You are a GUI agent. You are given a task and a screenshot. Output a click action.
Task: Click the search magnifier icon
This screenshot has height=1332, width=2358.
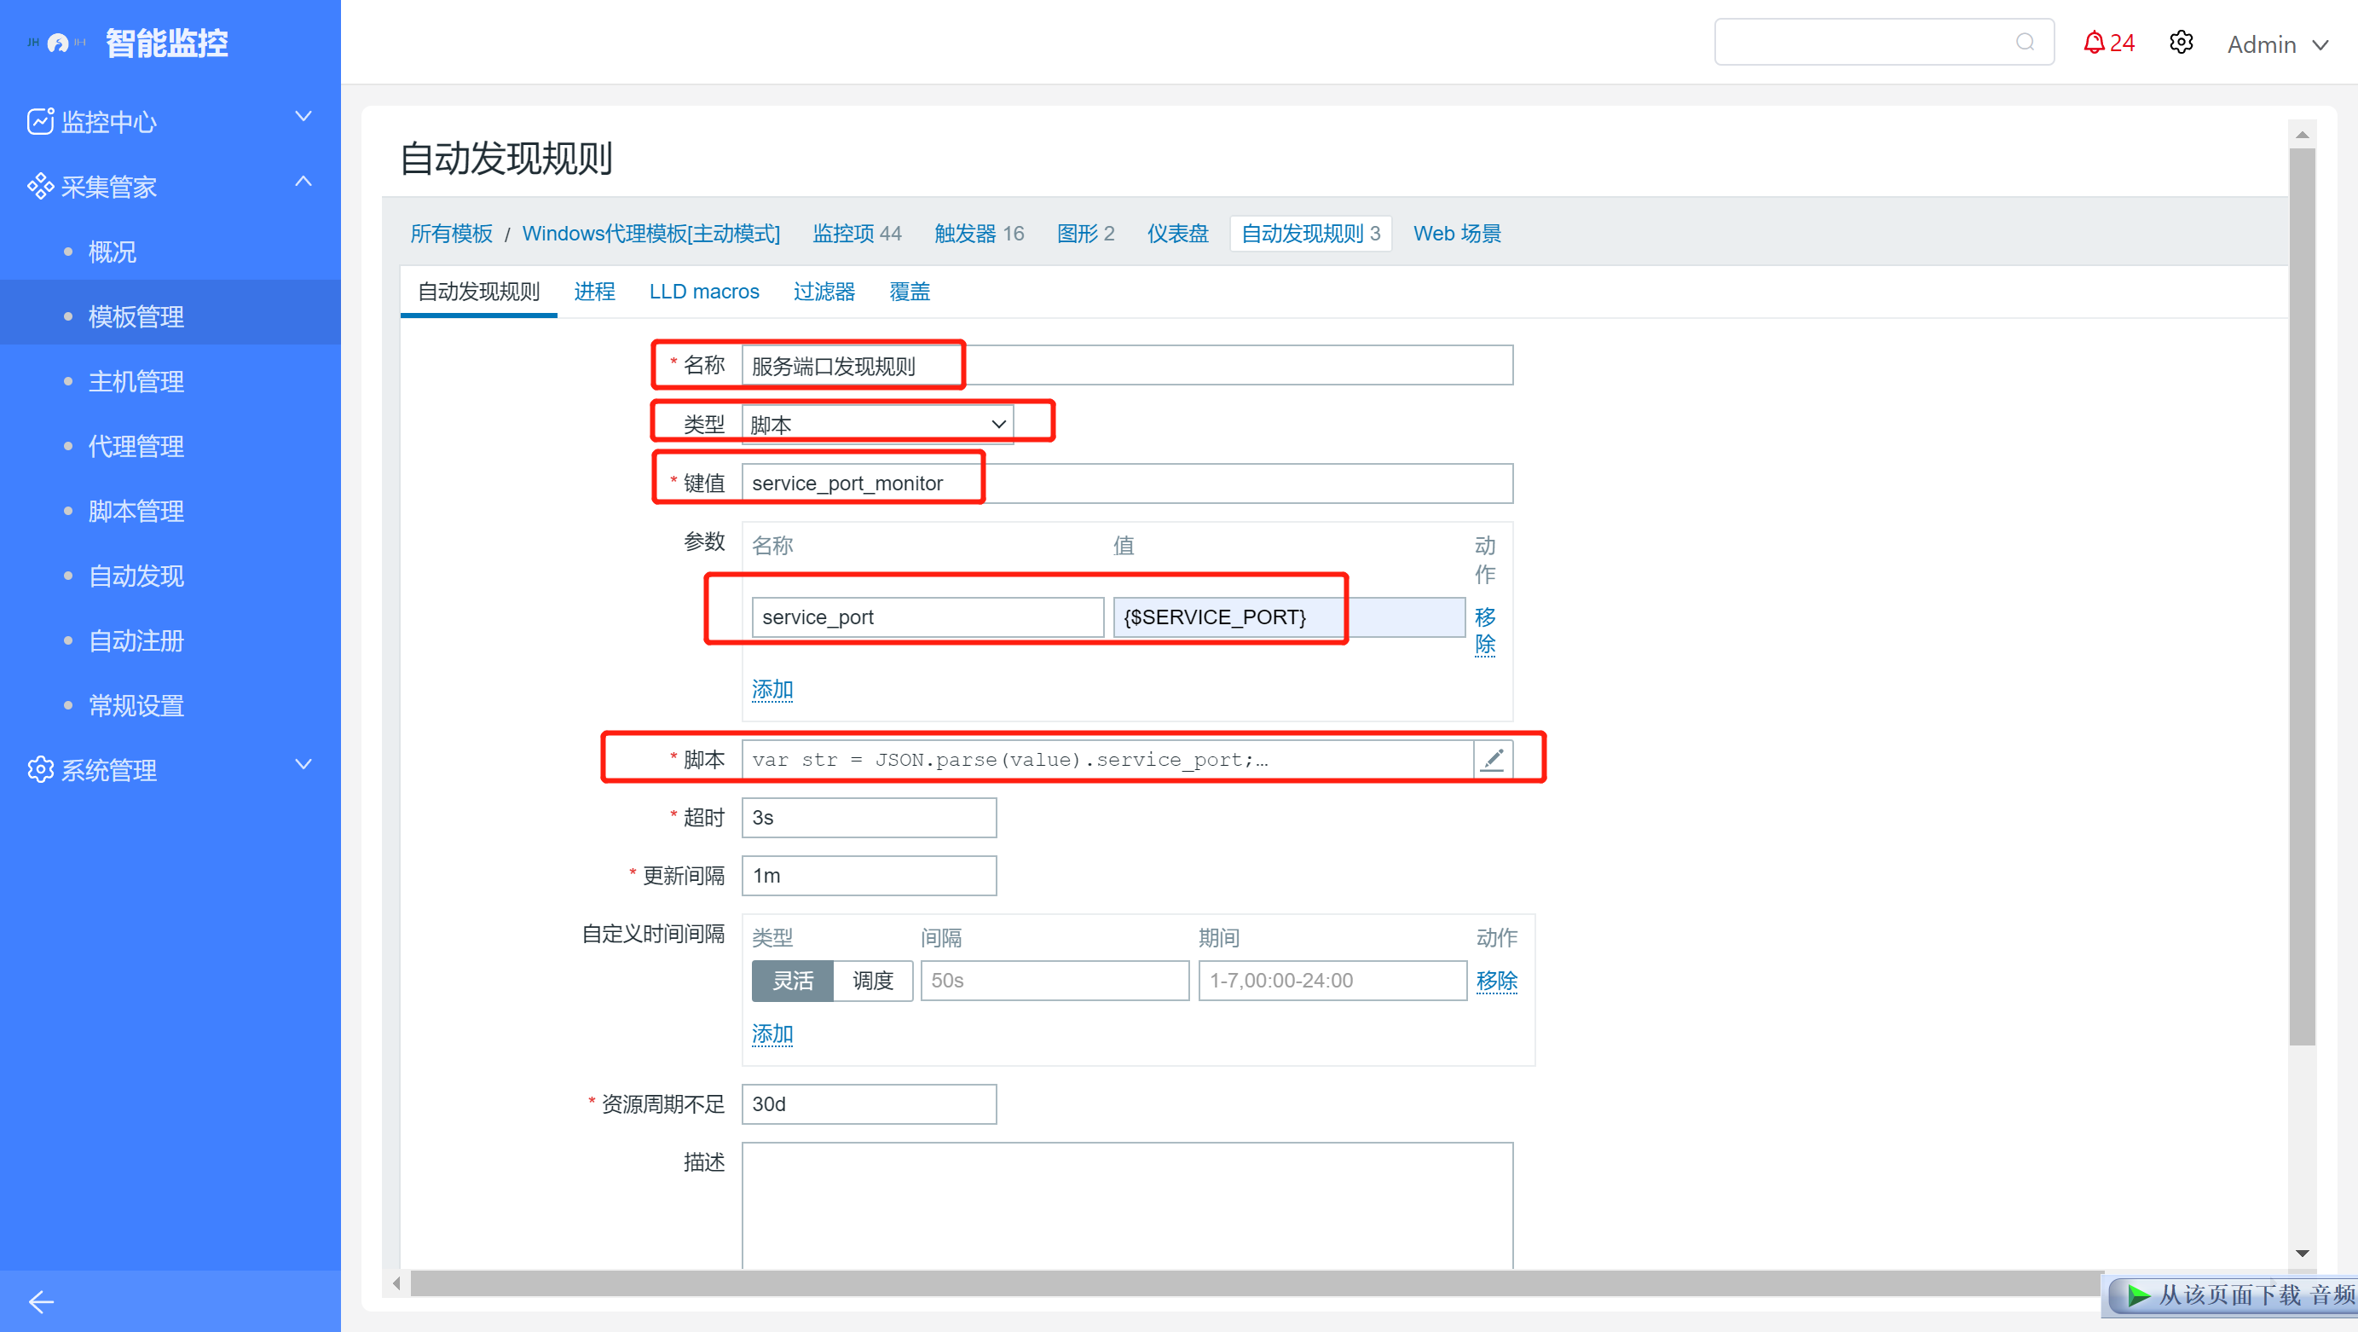2025,42
